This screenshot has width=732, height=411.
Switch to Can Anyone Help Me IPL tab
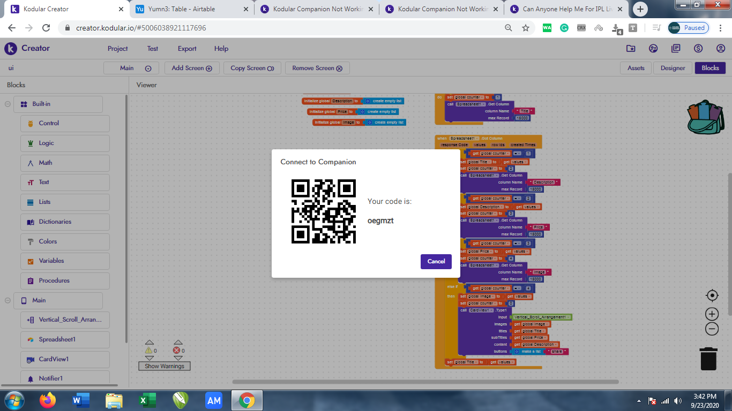567,9
